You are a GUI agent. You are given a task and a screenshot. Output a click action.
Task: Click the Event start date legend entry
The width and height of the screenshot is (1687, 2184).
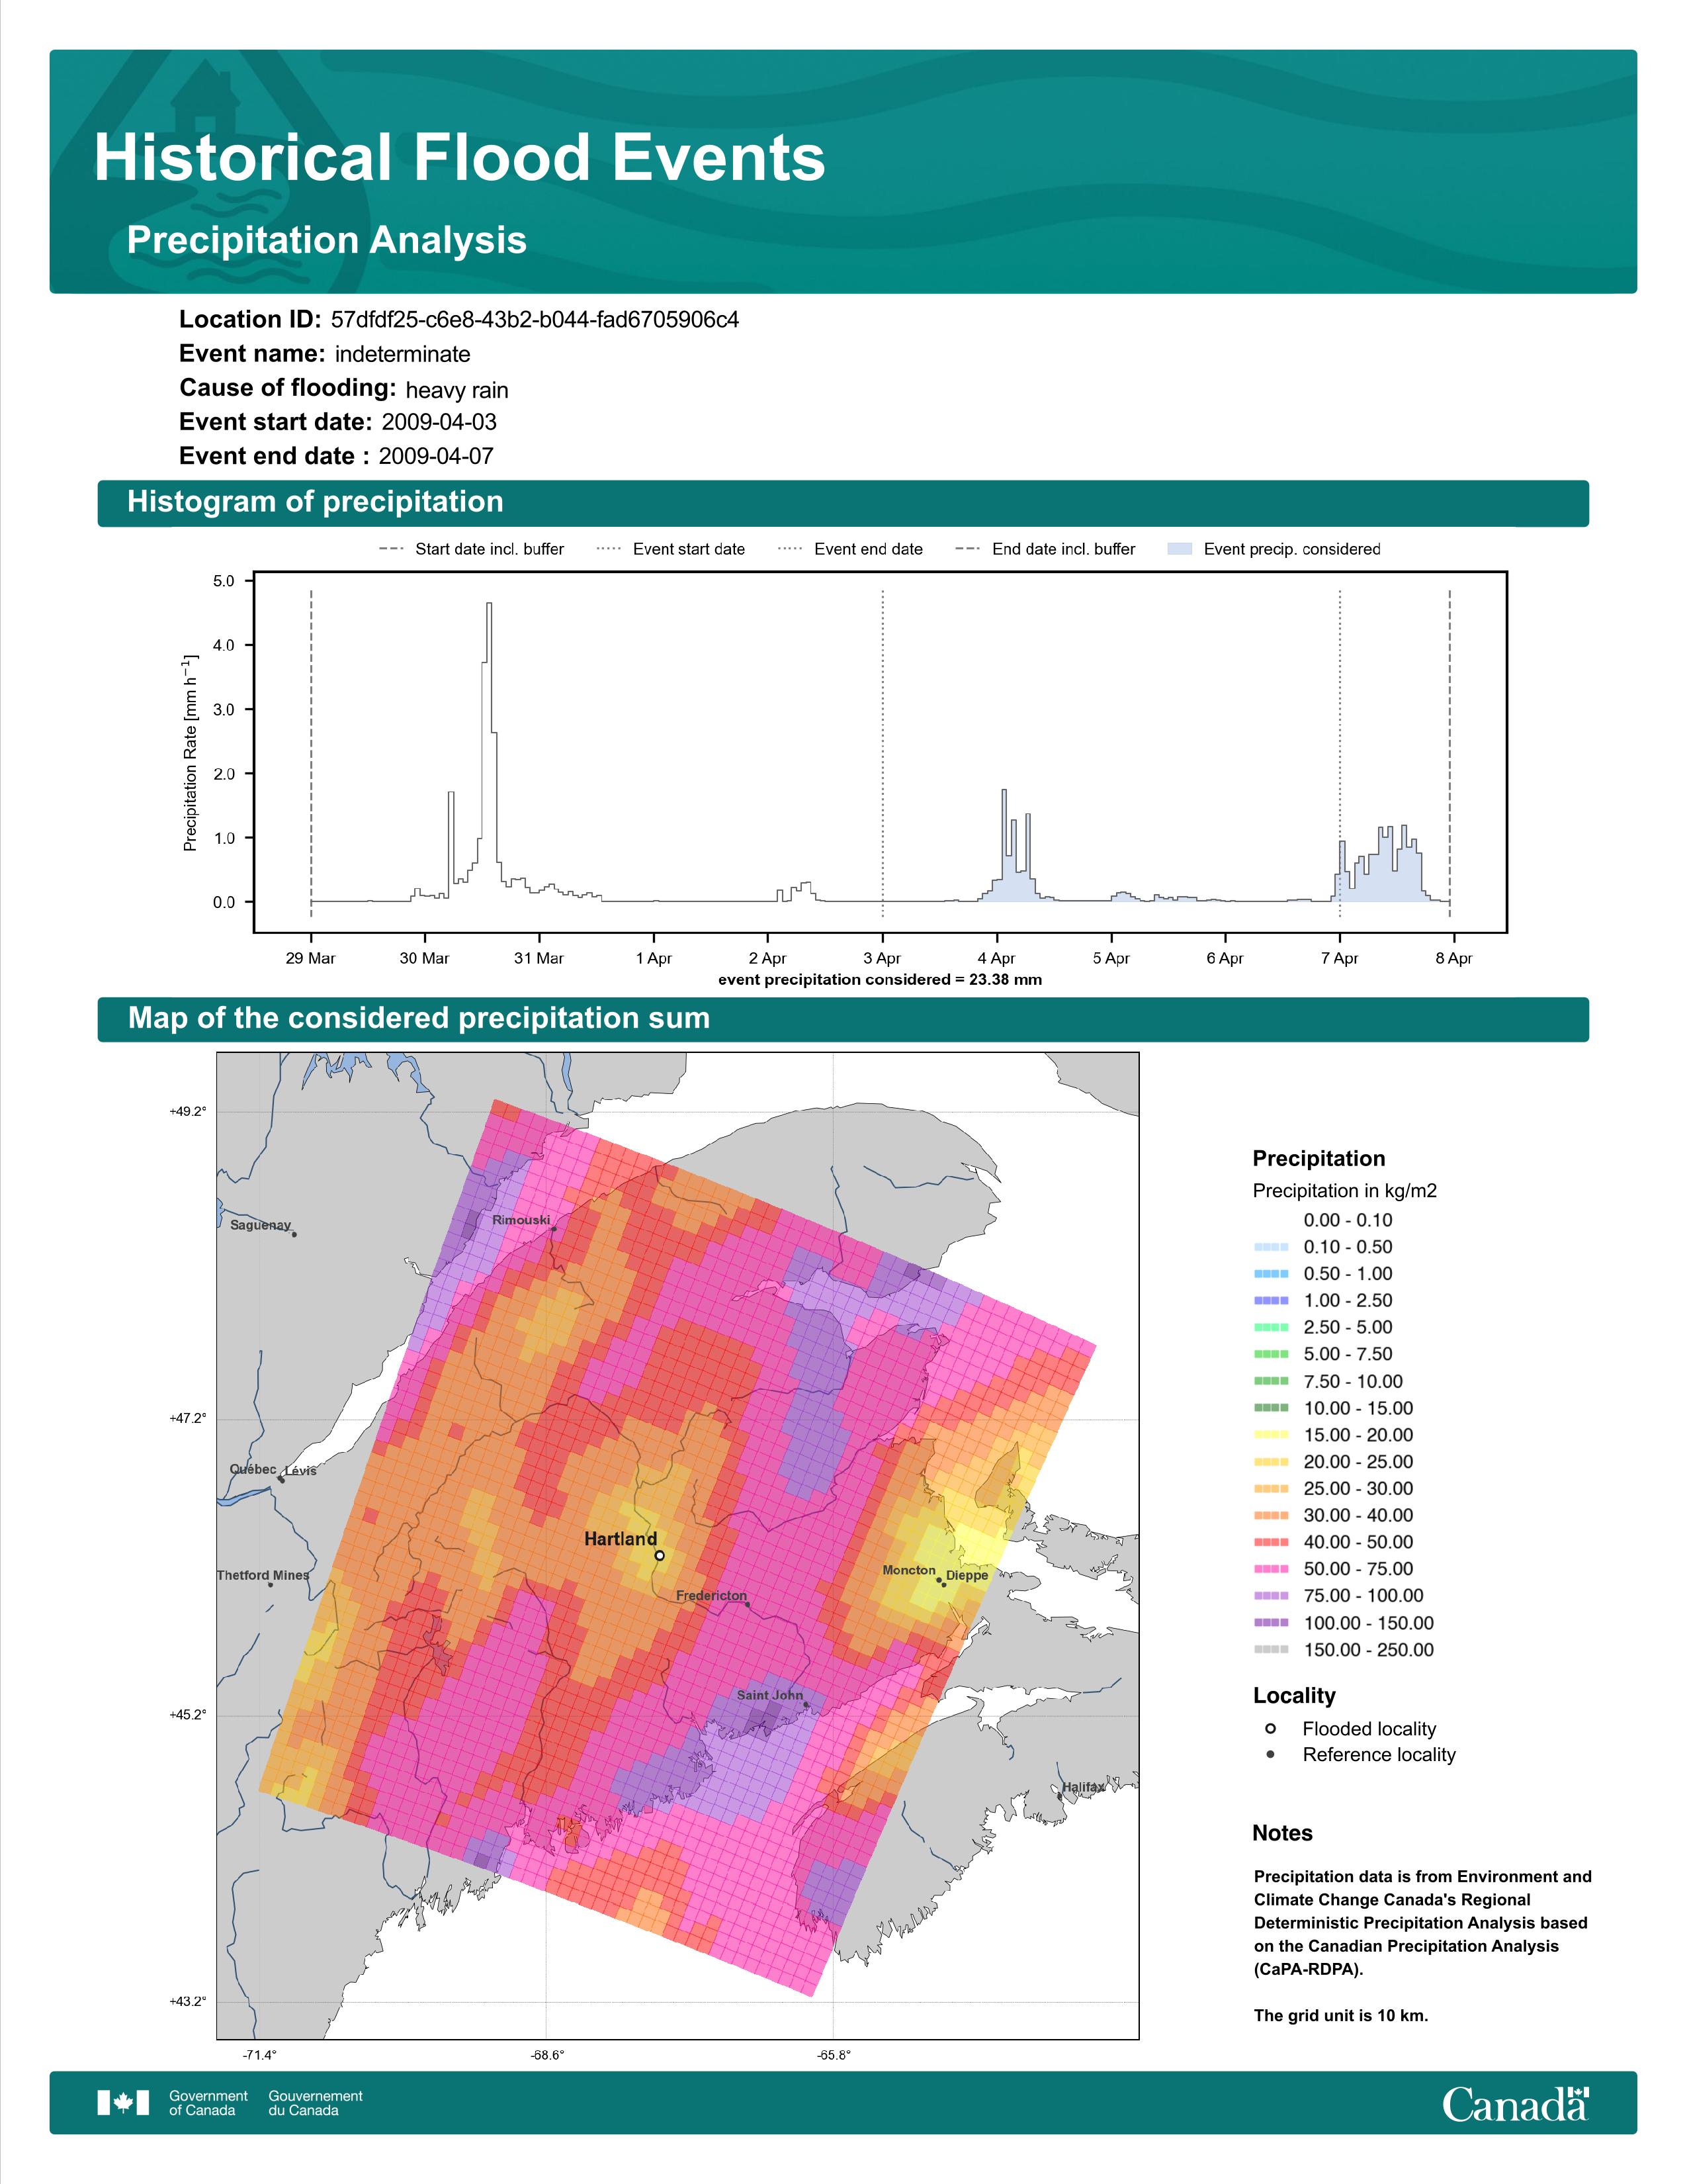tap(671, 549)
